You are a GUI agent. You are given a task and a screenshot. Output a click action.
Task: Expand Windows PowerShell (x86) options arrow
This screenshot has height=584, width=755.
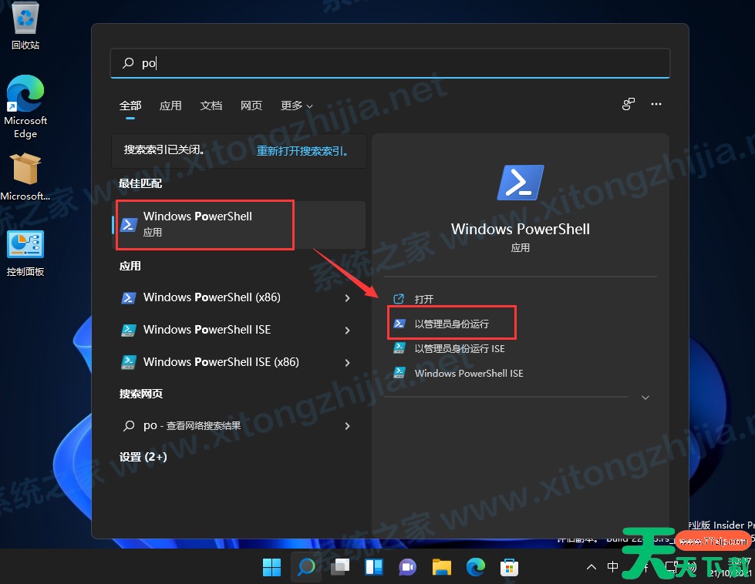[x=347, y=298]
